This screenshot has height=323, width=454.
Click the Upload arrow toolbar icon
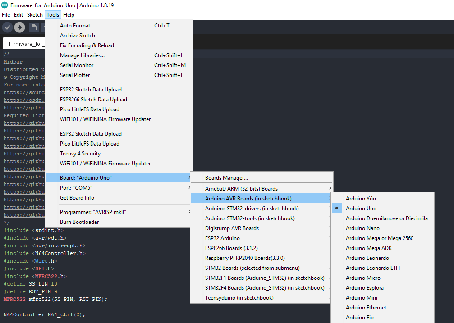point(19,27)
